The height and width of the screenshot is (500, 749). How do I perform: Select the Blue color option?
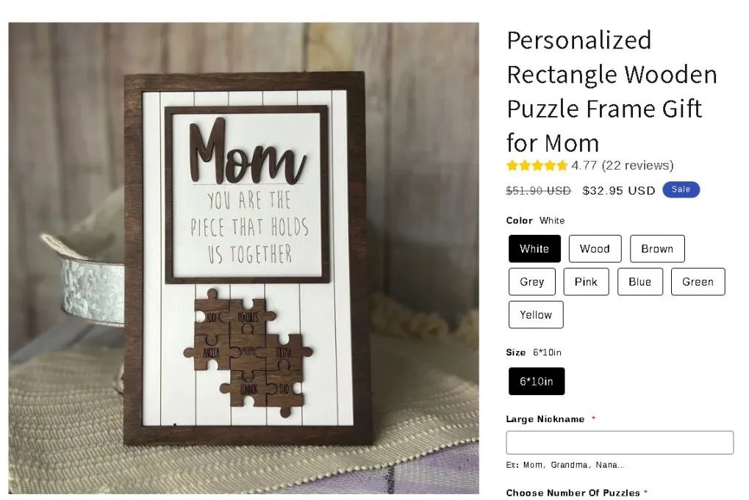click(x=639, y=282)
